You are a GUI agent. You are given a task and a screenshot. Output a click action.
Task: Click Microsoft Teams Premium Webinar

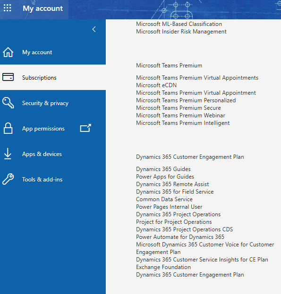pyautogui.click(x=180, y=115)
